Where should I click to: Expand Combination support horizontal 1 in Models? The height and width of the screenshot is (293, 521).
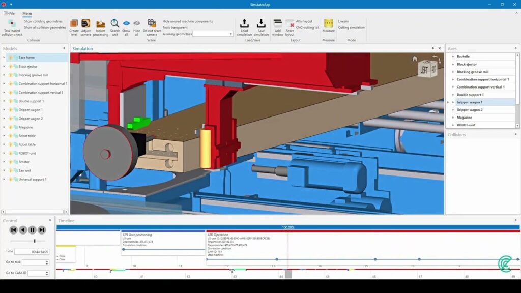click(4, 84)
